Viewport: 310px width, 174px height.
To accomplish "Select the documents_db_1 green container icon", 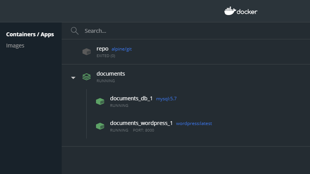I will tap(100, 101).
